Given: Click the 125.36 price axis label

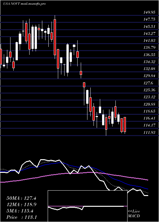Looking at the screenshot, I should [149, 90].
